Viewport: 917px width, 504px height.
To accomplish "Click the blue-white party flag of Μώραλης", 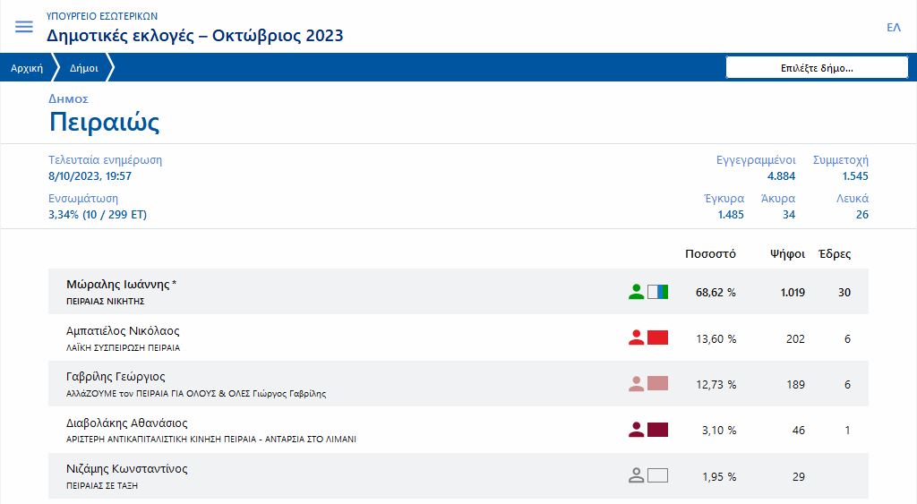I will 658,291.
